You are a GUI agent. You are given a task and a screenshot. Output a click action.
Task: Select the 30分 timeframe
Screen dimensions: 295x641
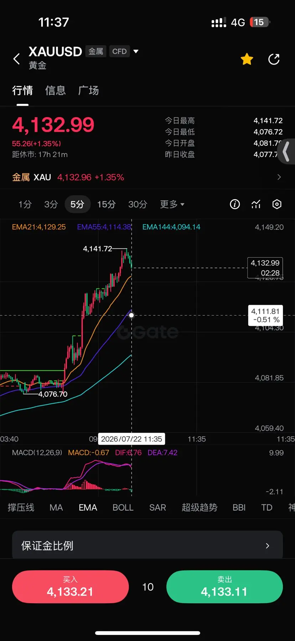point(138,204)
